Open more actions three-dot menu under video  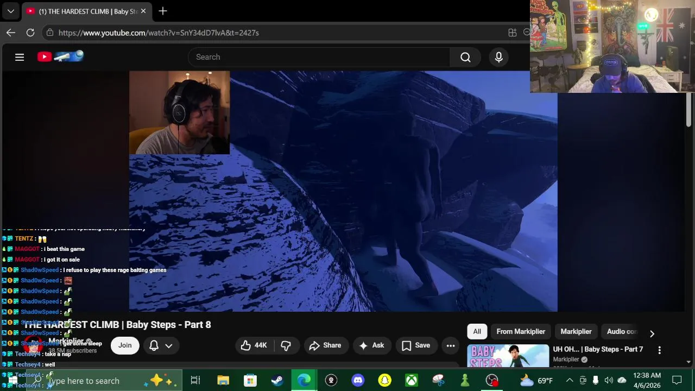451,345
